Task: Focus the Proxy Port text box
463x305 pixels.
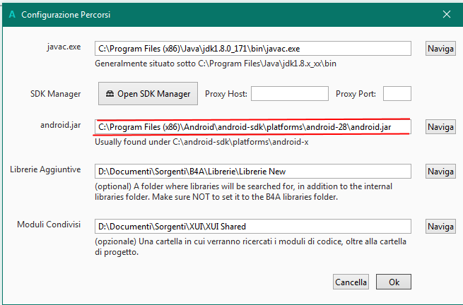Action: [x=397, y=94]
